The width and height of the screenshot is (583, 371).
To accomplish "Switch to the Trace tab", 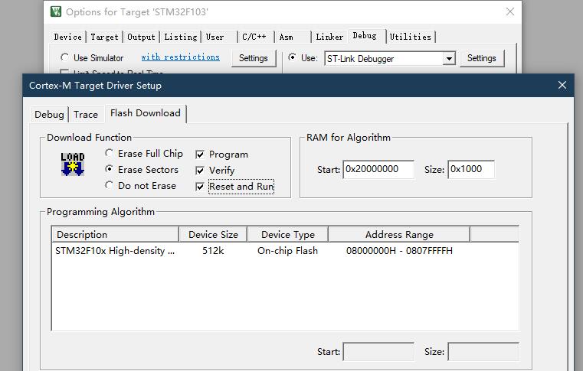I will 86,115.
